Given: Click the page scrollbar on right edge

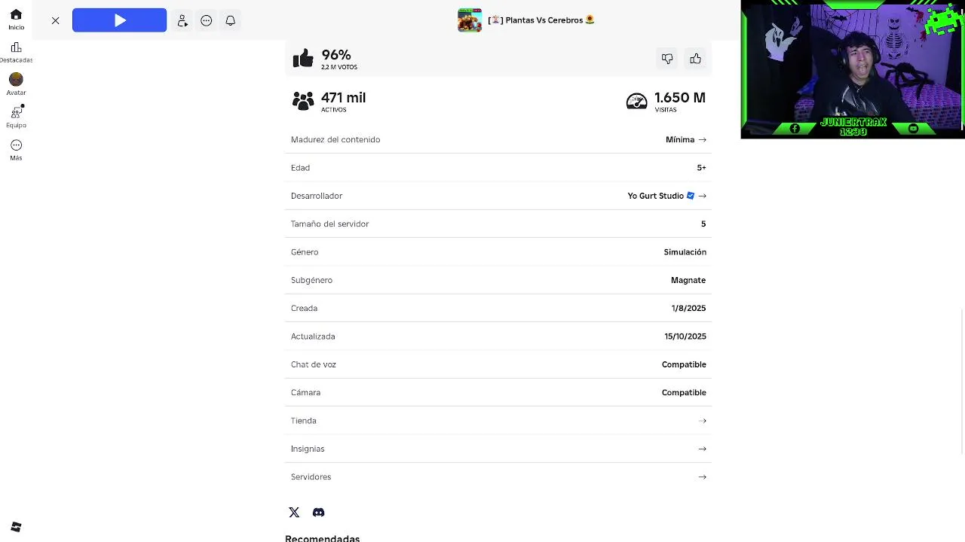Looking at the screenshot, I should coord(962,380).
